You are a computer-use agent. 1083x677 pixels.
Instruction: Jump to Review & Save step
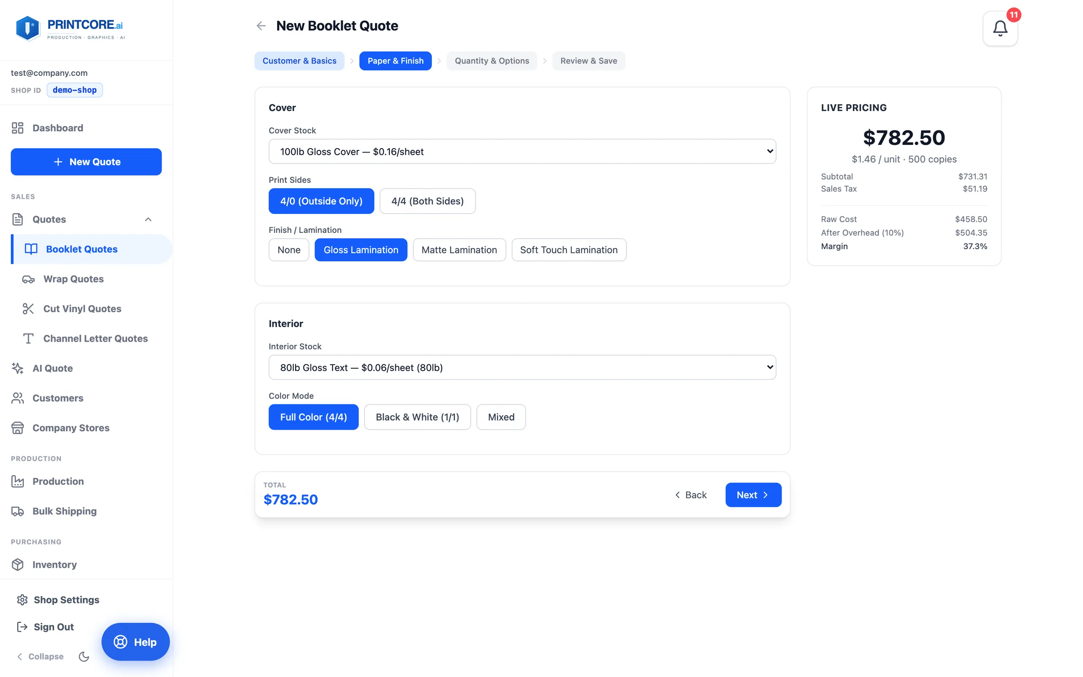coord(589,61)
